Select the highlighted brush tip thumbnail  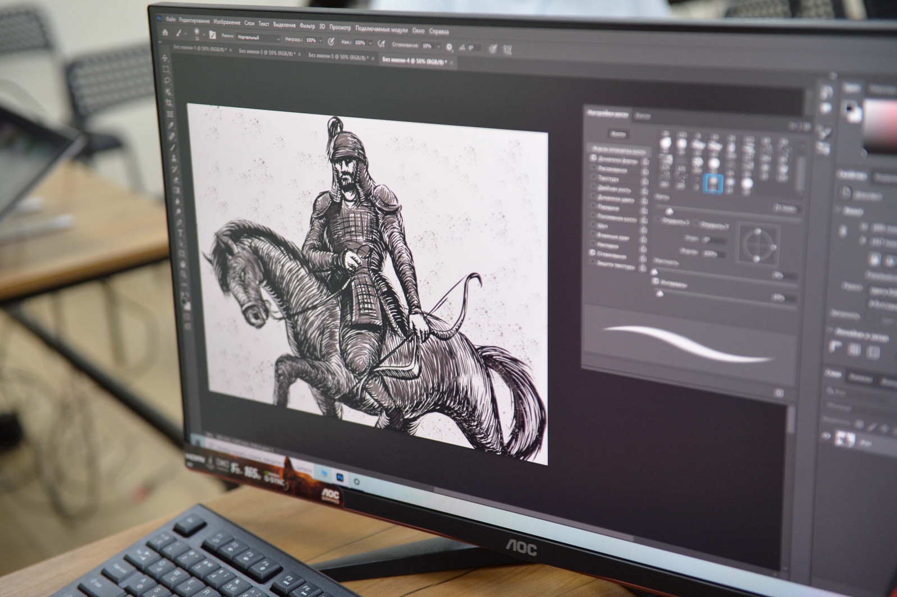click(x=713, y=182)
